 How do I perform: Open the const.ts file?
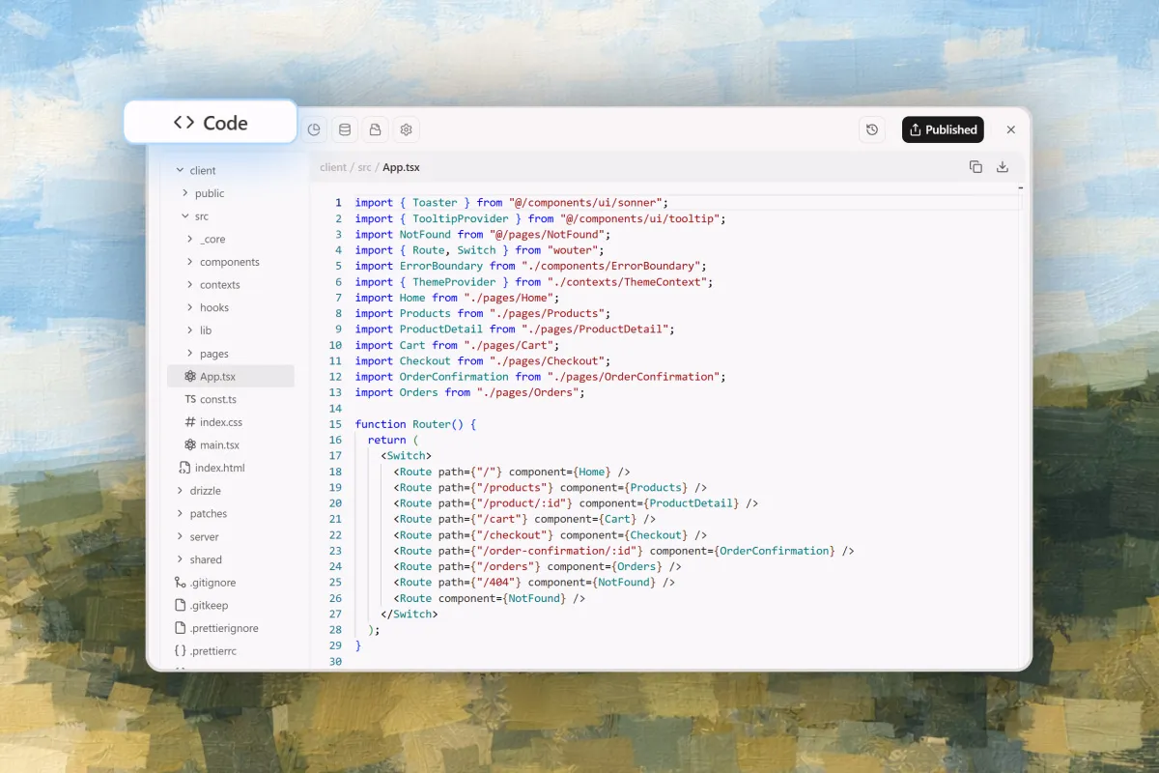point(217,399)
